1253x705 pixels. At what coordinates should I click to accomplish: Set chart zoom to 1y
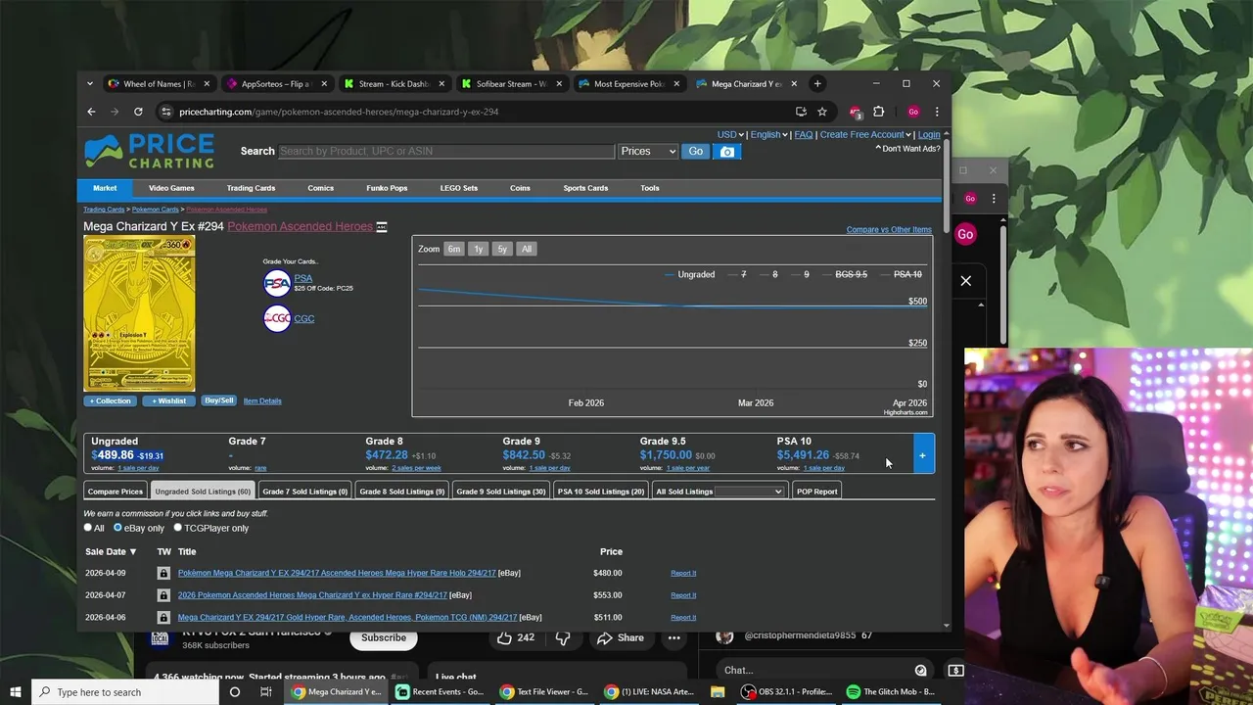tap(478, 249)
